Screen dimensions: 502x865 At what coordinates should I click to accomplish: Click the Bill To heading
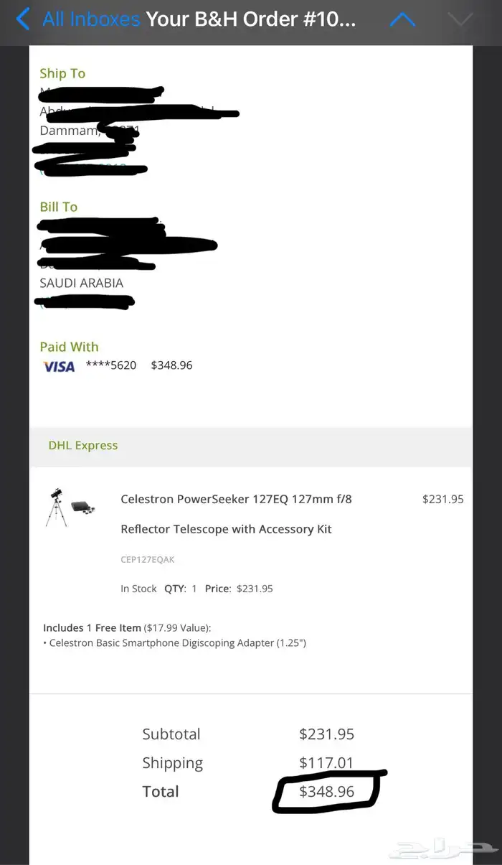click(x=59, y=207)
